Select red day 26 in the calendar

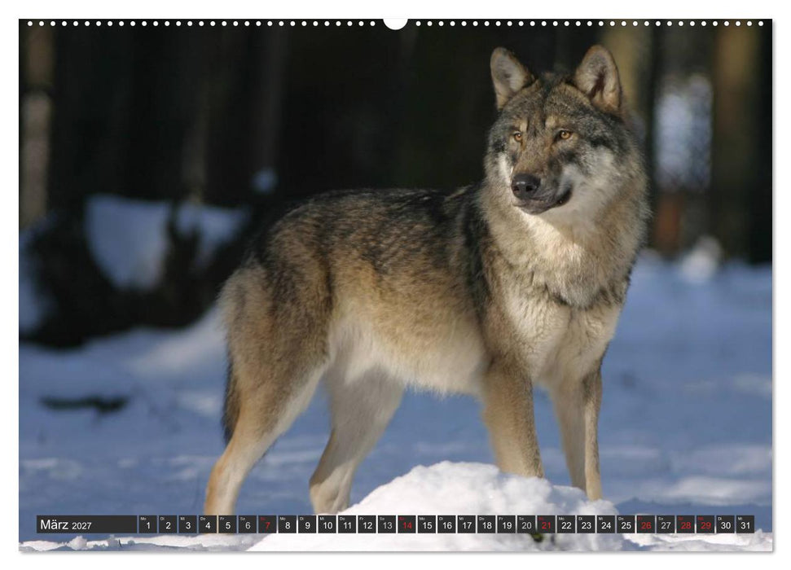pyautogui.click(x=646, y=524)
